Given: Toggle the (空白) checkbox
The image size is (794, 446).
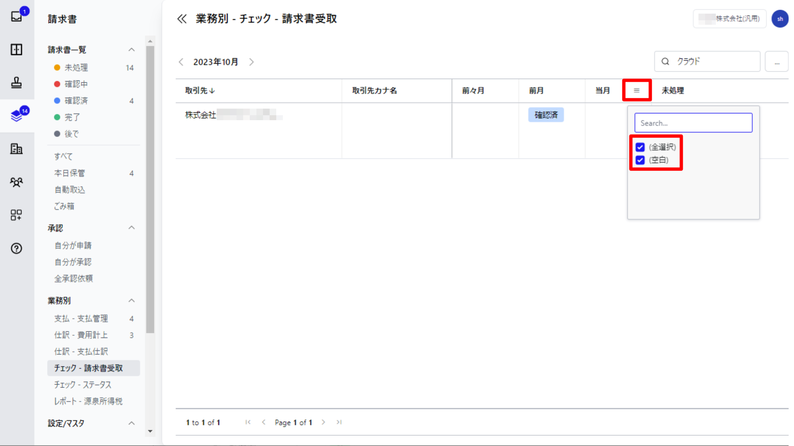Looking at the screenshot, I should tap(640, 160).
